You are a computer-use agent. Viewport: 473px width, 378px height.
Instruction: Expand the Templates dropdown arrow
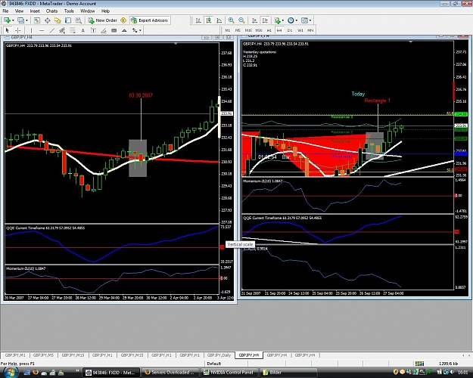point(310,20)
